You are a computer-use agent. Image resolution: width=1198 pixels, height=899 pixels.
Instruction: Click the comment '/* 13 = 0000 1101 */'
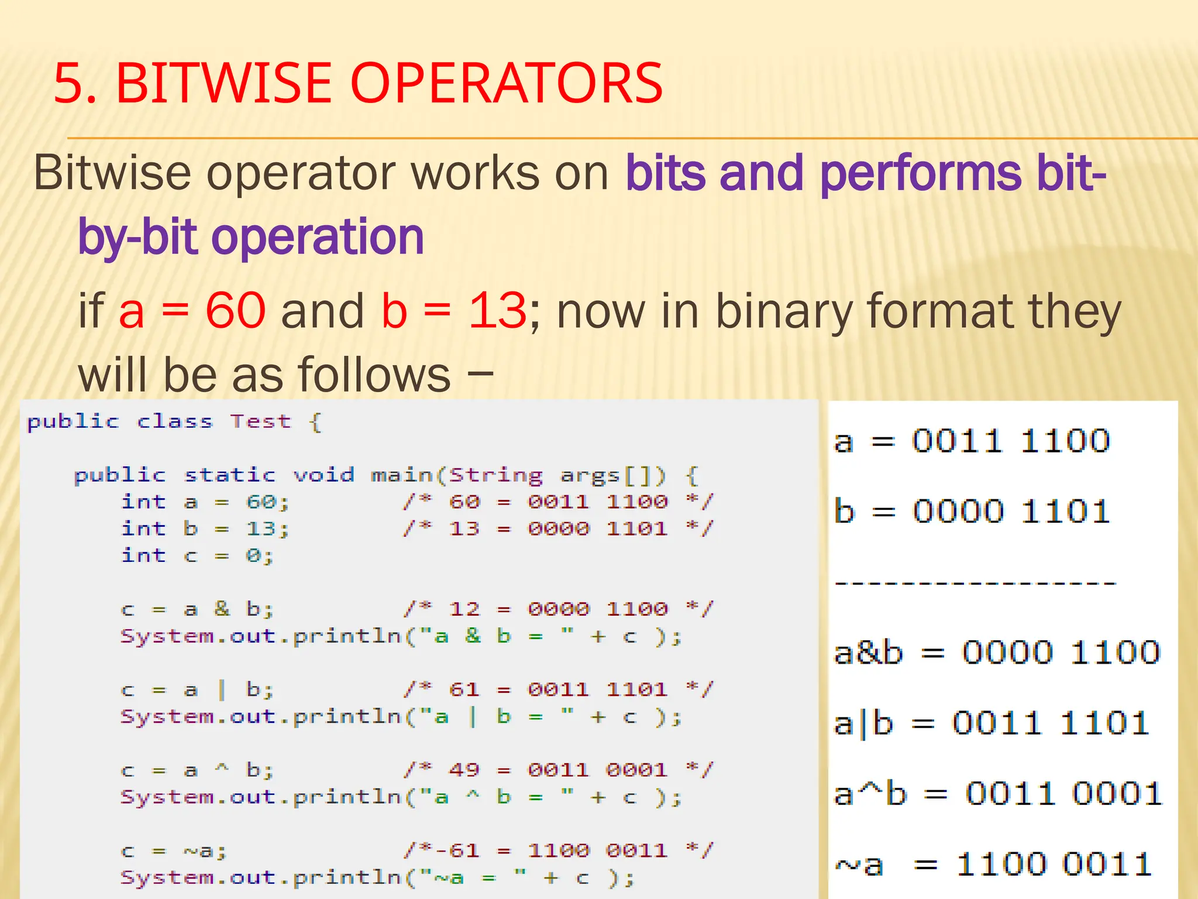559,529
